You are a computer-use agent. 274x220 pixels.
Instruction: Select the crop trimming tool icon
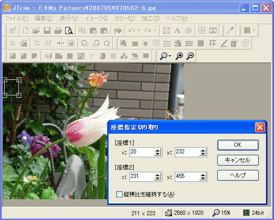[13, 43]
